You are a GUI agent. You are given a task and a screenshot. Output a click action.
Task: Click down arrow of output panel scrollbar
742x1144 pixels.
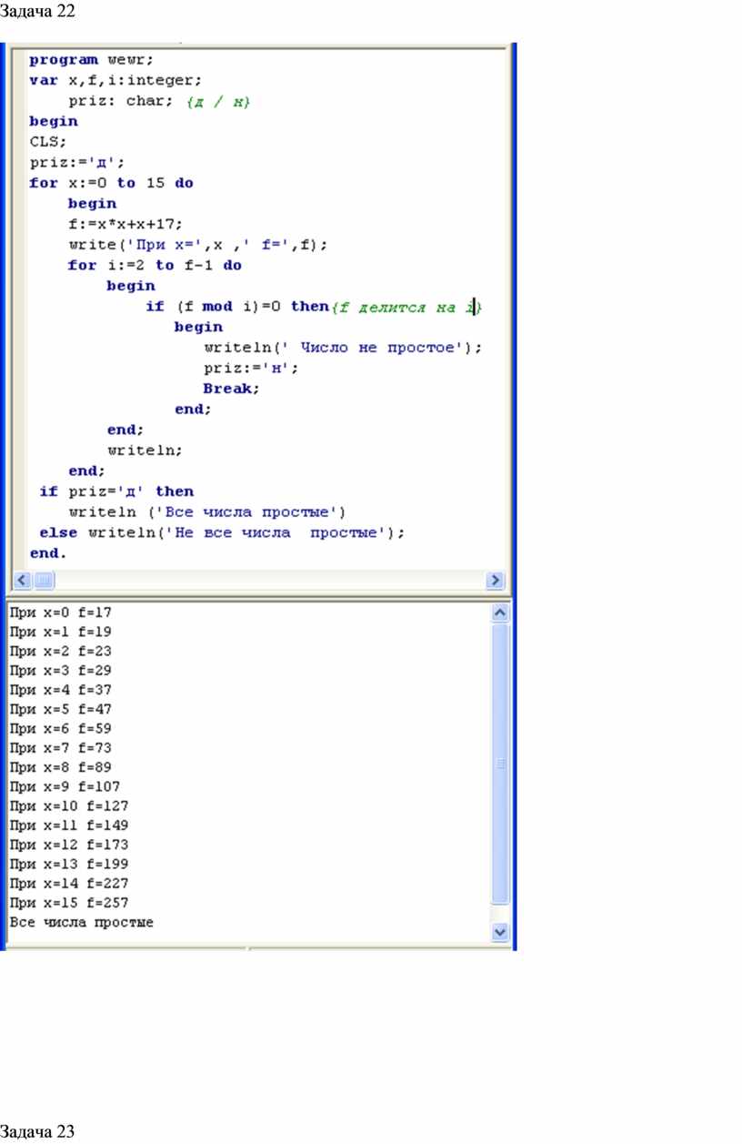(x=498, y=932)
